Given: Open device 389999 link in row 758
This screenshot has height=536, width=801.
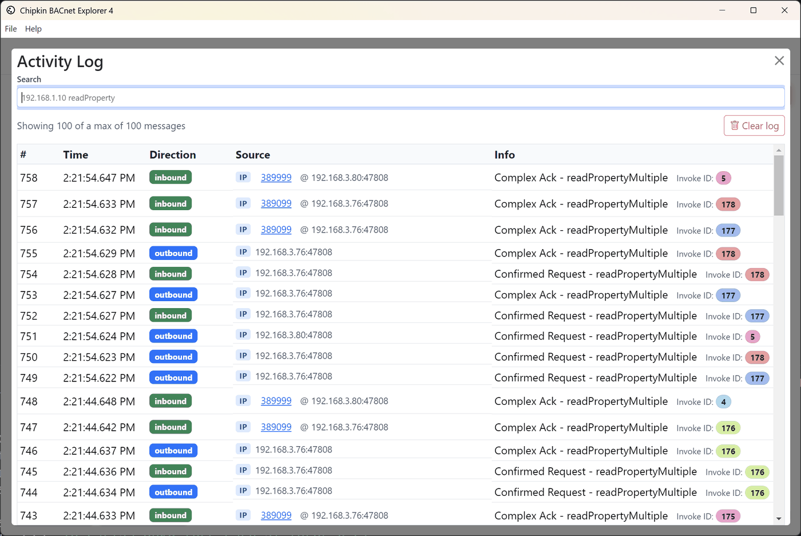Looking at the screenshot, I should (x=276, y=178).
